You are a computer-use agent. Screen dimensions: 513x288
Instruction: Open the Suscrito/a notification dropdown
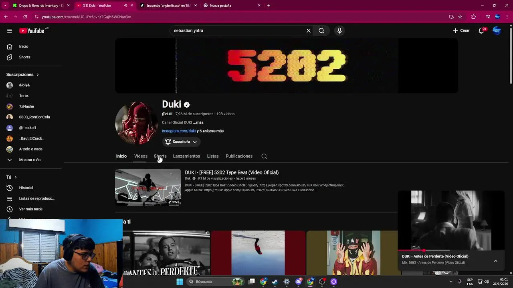tap(181, 142)
